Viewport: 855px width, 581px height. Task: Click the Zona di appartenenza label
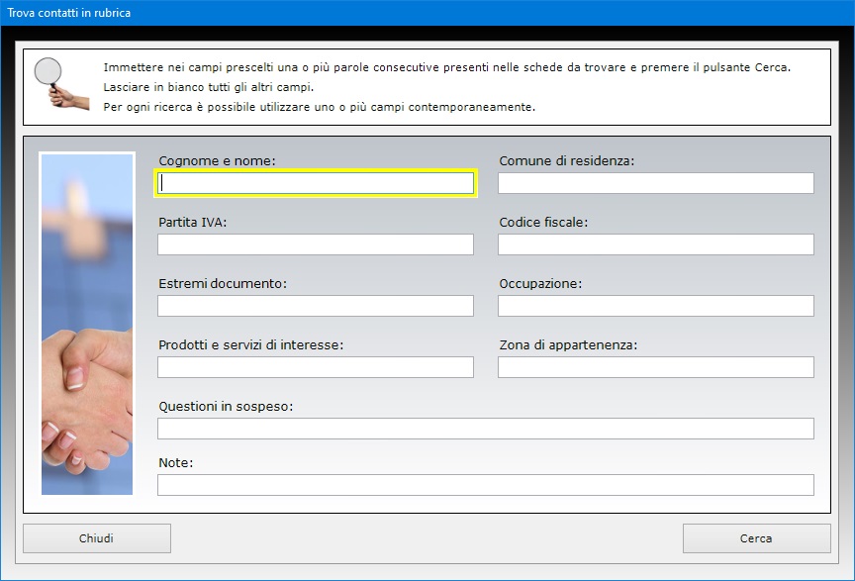568,344
